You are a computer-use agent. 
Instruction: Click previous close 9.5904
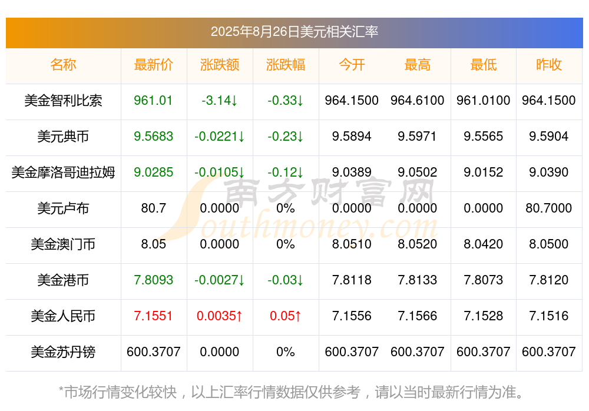549,137
